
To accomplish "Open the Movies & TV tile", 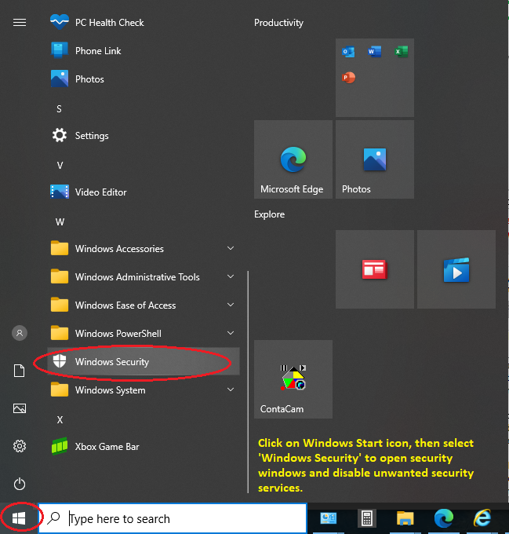I will (x=456, y=269).
